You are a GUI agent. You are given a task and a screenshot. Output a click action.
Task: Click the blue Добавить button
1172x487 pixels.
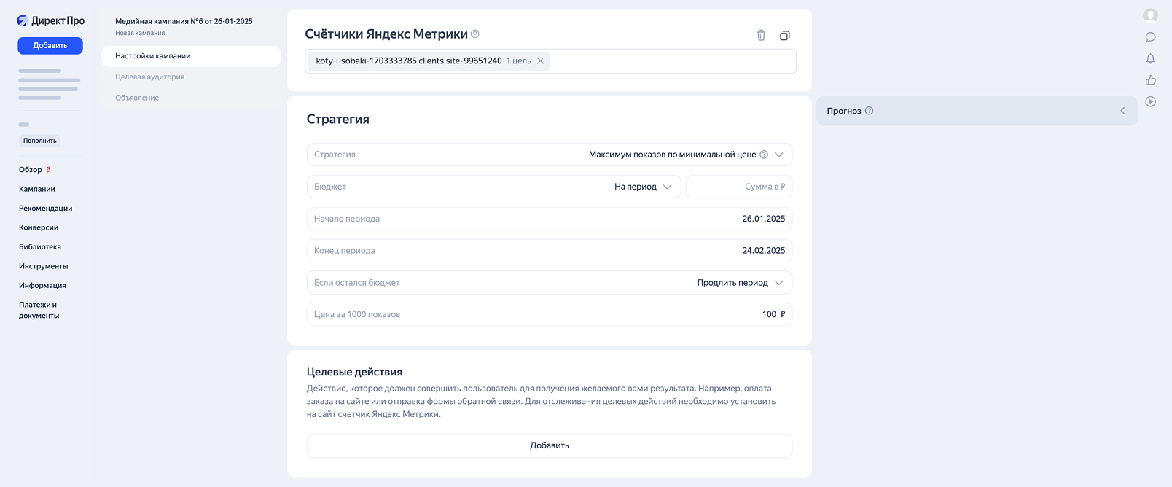click(x=50, y=45)
